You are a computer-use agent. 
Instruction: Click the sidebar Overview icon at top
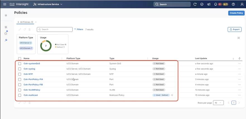click(6, 15)
